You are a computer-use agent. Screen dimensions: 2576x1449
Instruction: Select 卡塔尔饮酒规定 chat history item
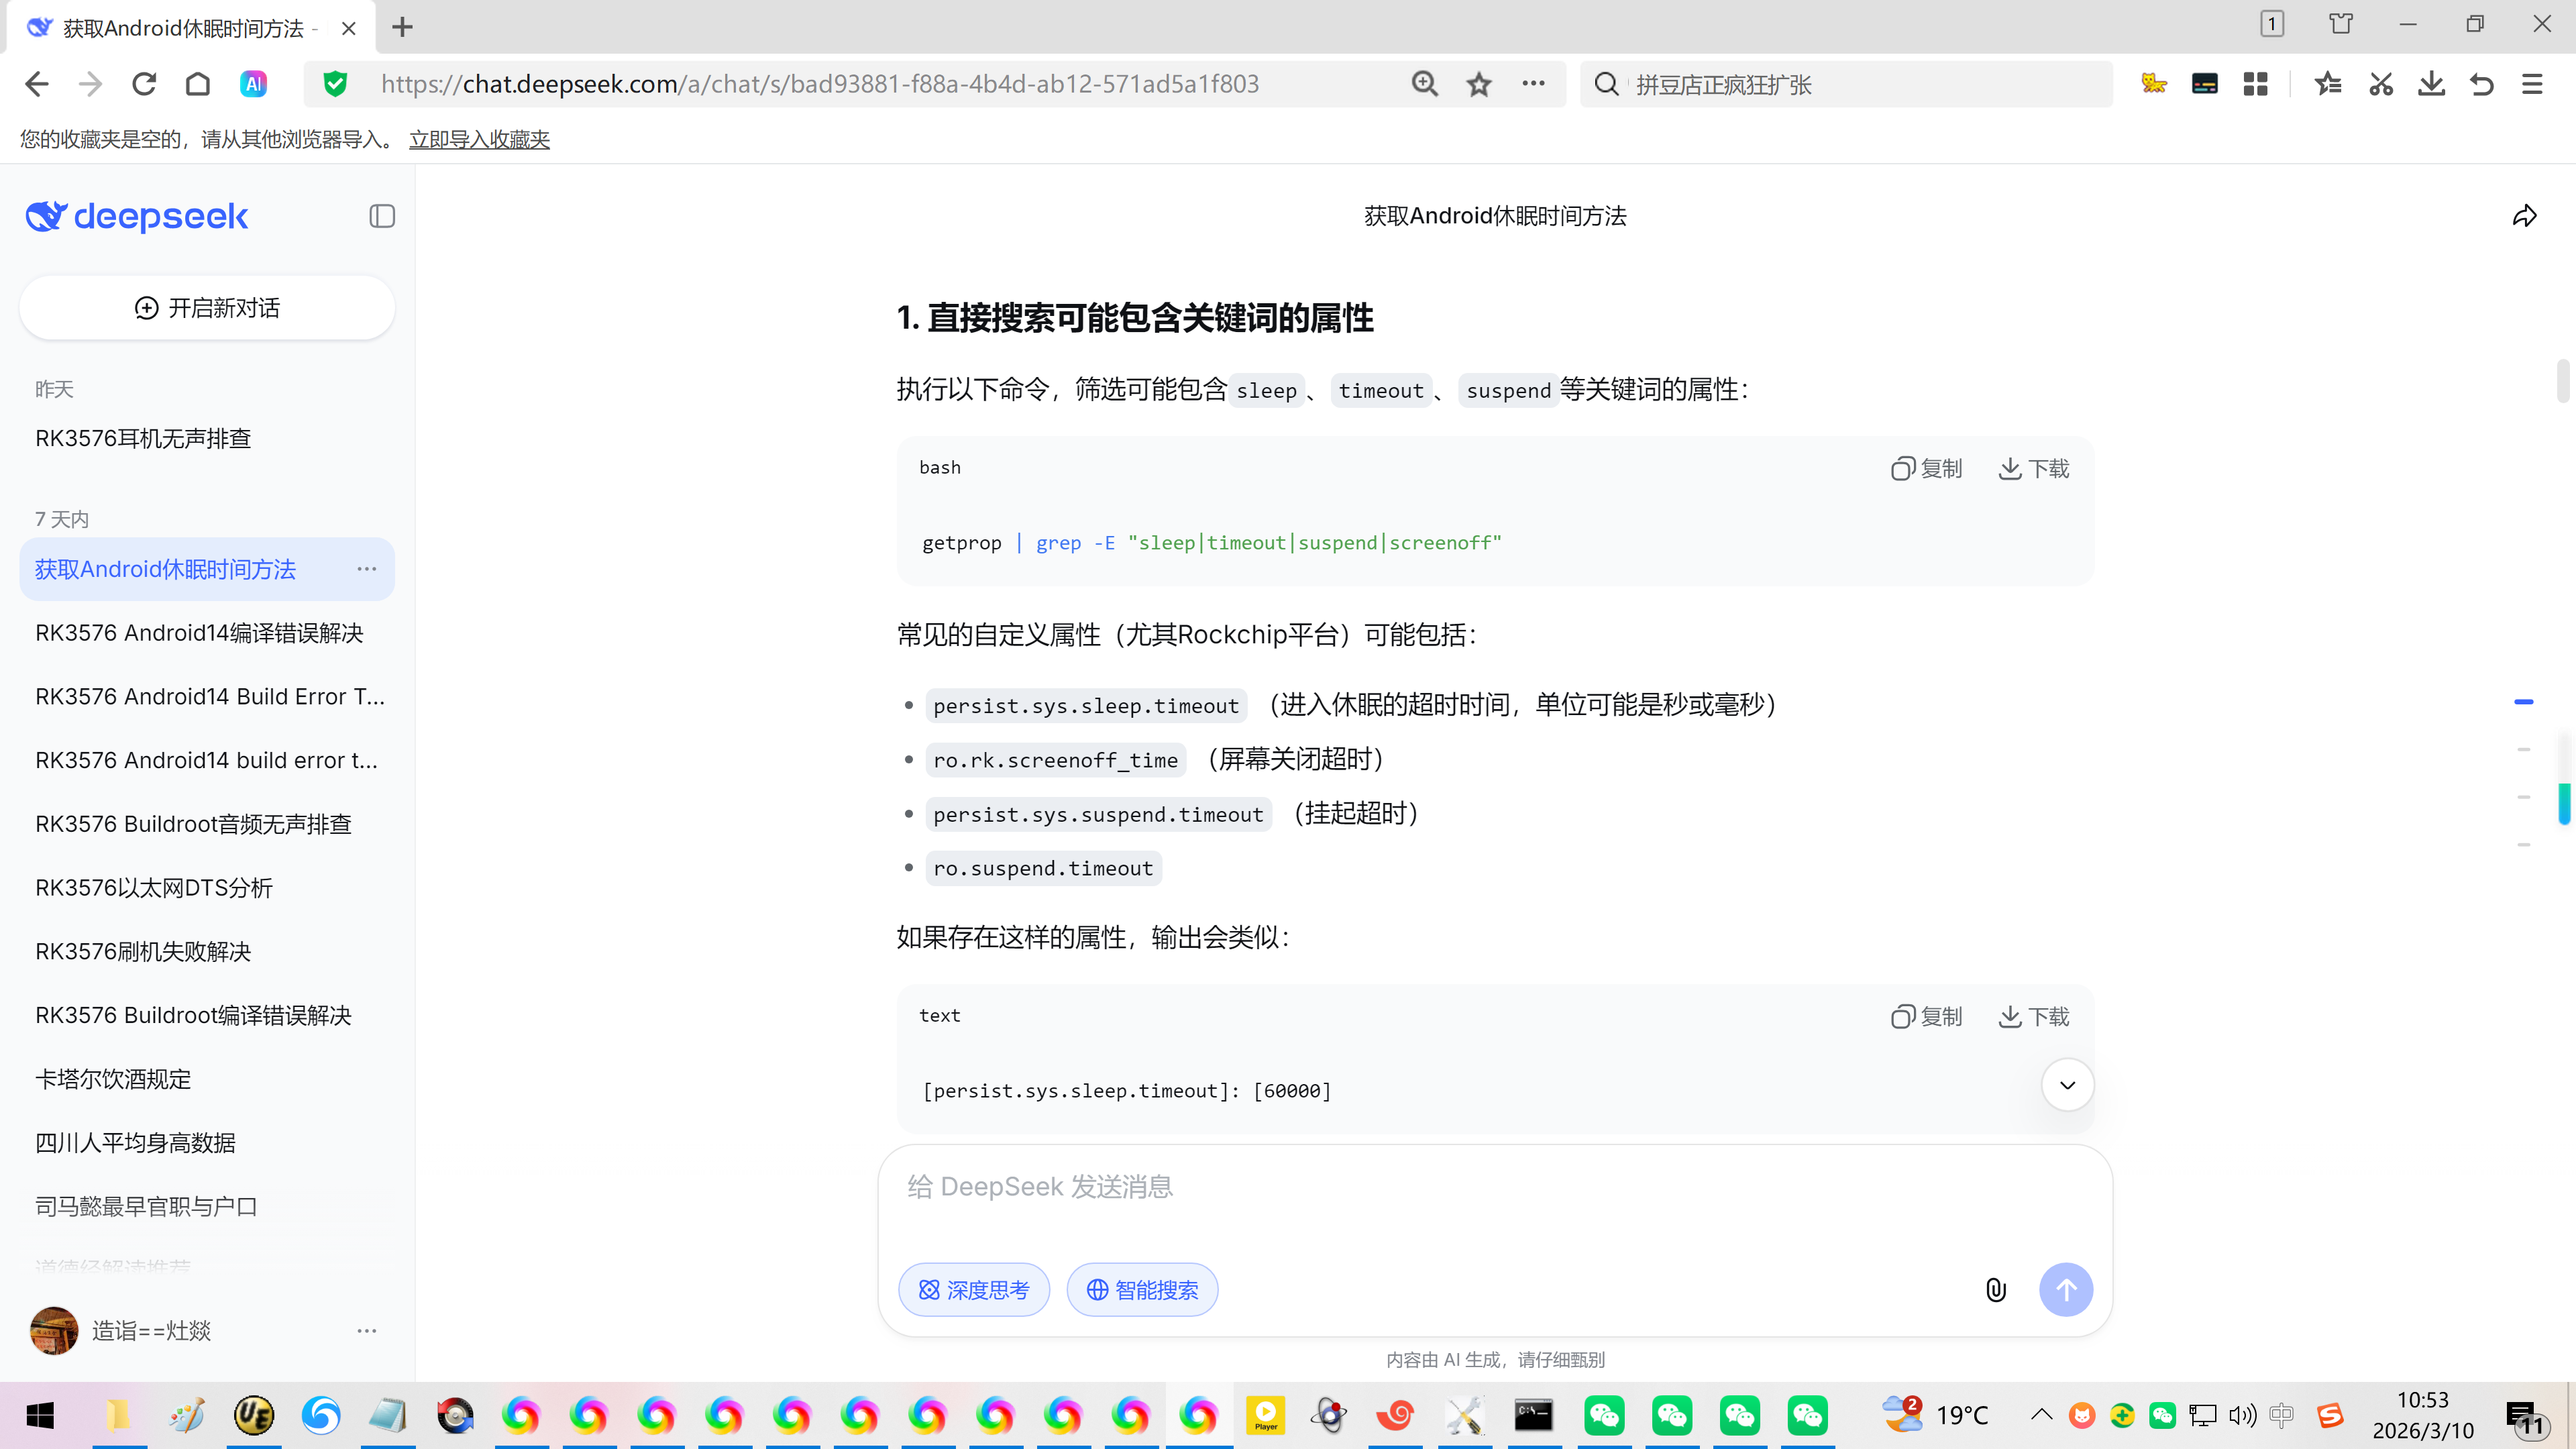click(113, 1079)
